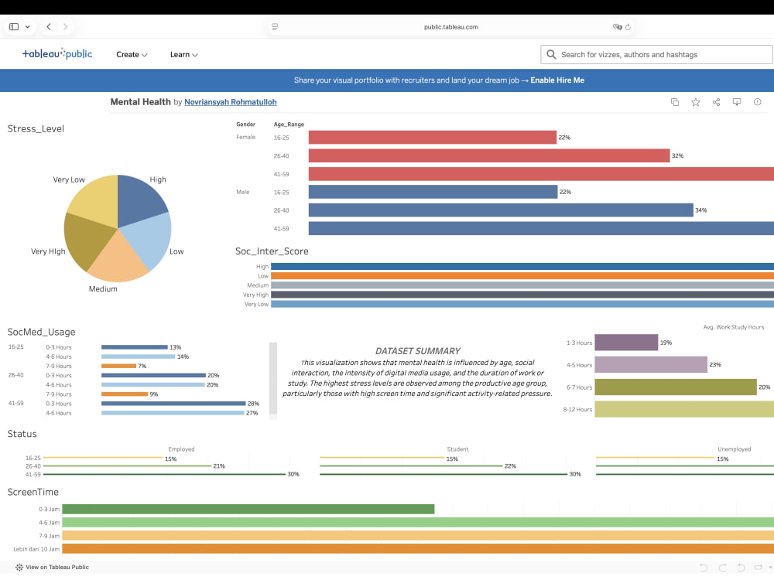Click the Low Soc_Inter_Score orange bar
The image size is (774, 580).
point(522,276)
